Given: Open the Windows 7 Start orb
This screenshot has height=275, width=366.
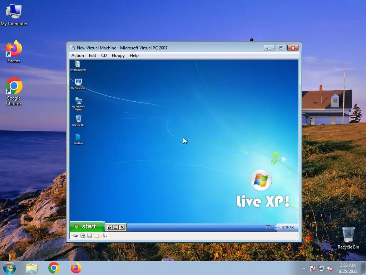Looking at the screenshot, I should (x=10, y=268).
